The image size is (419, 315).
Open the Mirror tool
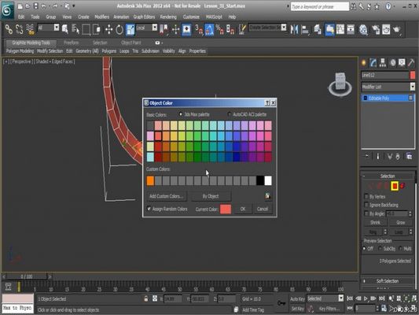pyautogui.click(x=294, y=29)
